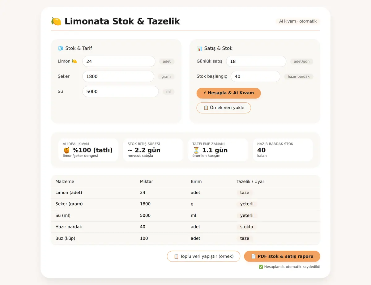Run Hesapla & AI Kıvam calculation
This screenshot has height=285, width=371.
[x=229, y=93]
